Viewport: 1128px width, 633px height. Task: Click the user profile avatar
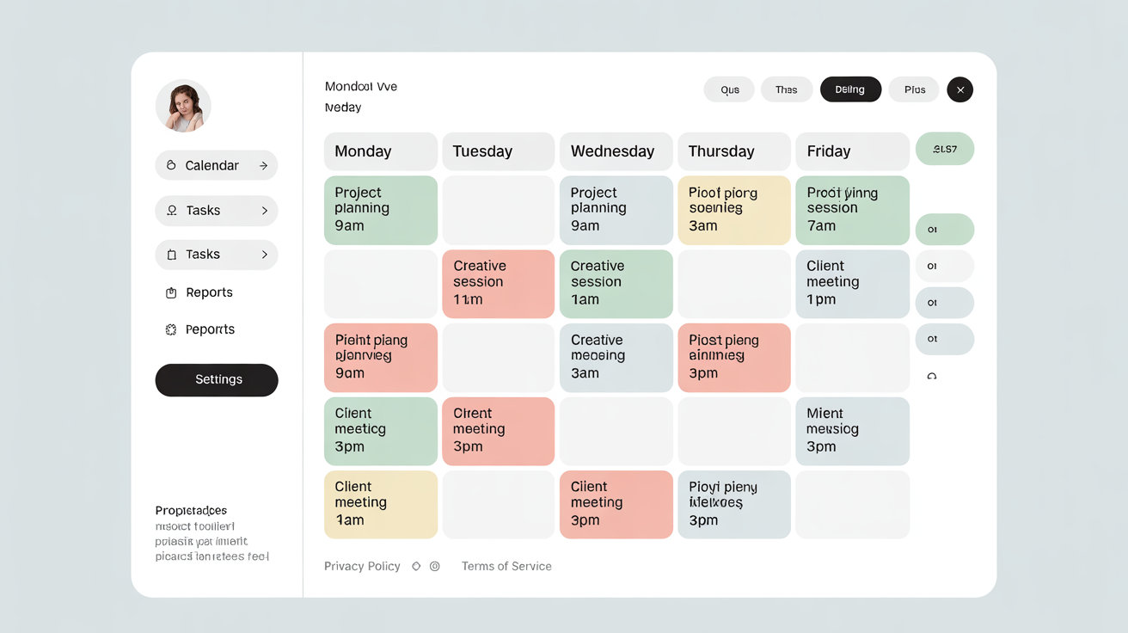tap(182, 106)
